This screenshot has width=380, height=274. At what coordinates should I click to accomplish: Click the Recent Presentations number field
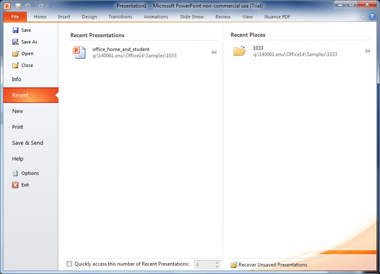(205, 265)
